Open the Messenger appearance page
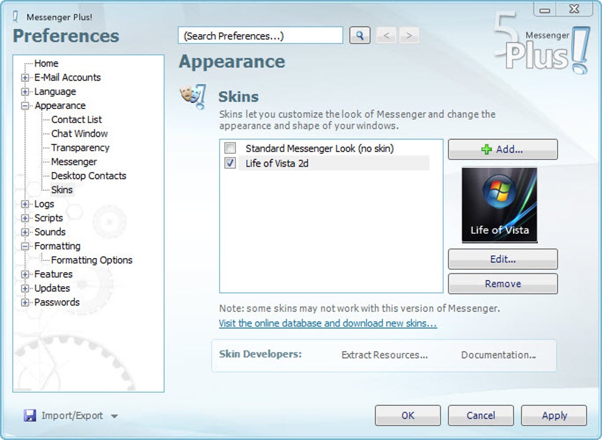The width and height of the screenshot is (602, 440). (x=74, y=162)
